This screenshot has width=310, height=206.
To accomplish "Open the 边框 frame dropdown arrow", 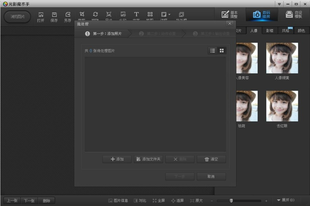I will [x=170, y=14].
